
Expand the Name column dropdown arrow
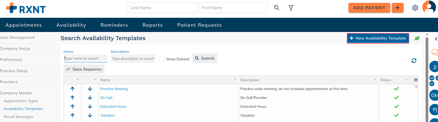point(235,80)
